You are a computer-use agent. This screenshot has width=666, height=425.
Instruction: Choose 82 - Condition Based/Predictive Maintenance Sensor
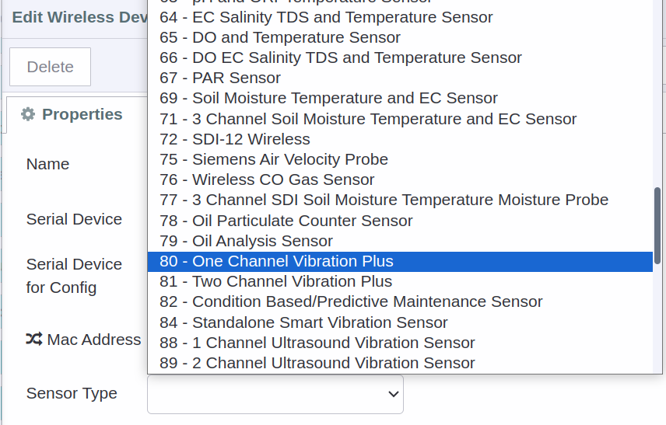point(400,301)
